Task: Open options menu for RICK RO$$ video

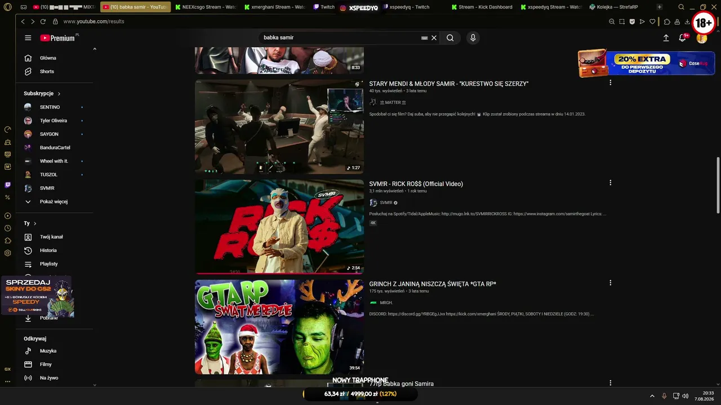Action: pos(610,183)
